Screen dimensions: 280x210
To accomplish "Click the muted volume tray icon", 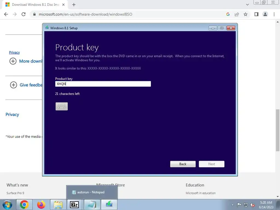I will [x=252, y=205].
